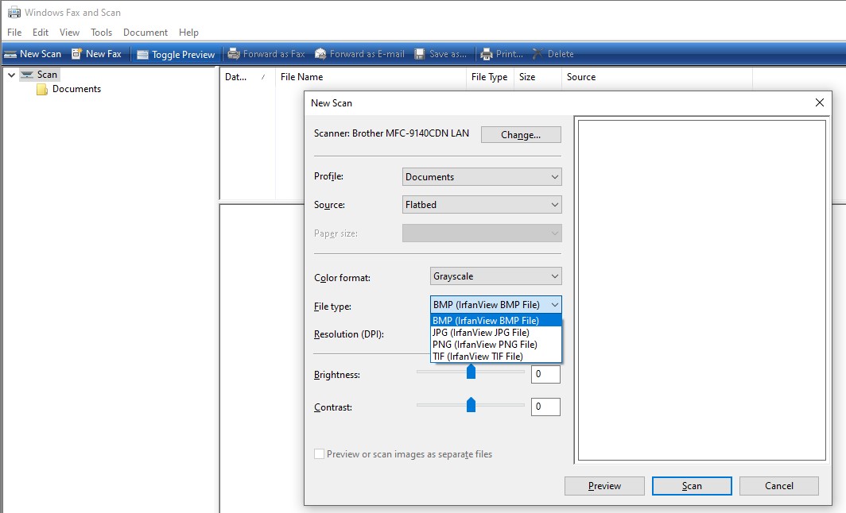The image size is (846, 513).
Task: Open the Document menu
Action: (x=145, y=33)
